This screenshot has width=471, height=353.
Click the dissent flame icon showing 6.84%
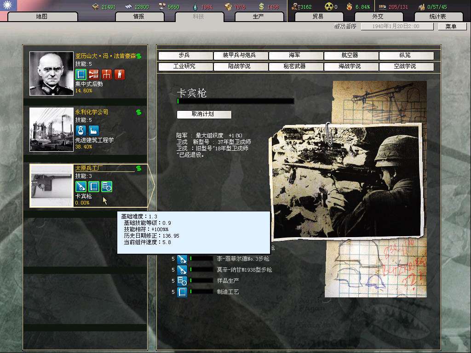click(x=350, y=6)
